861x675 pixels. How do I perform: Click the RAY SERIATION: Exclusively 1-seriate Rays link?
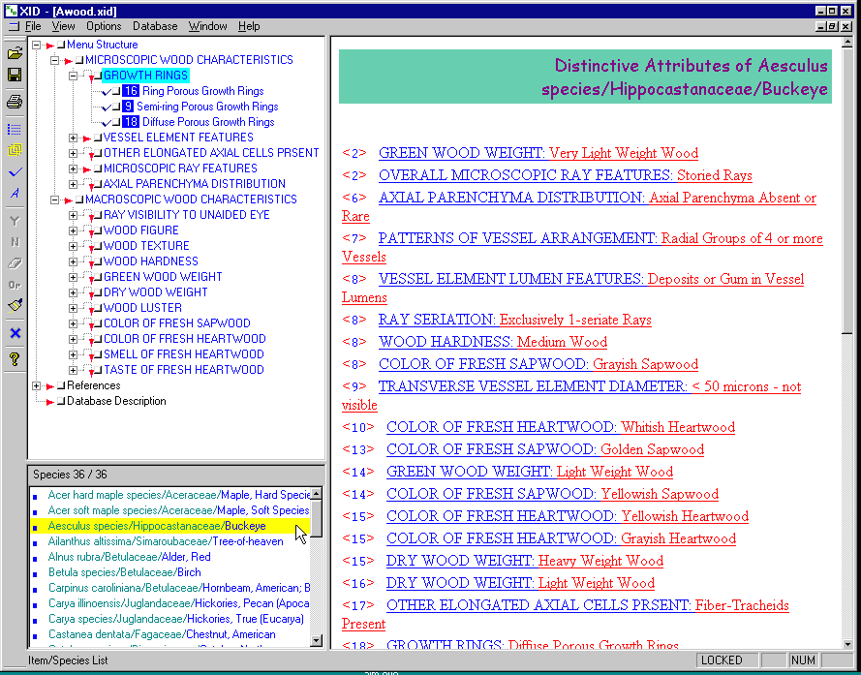tap(514, 320)
